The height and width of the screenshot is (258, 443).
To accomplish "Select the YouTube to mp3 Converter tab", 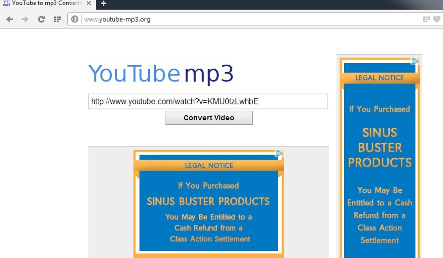I will point(47,3).
